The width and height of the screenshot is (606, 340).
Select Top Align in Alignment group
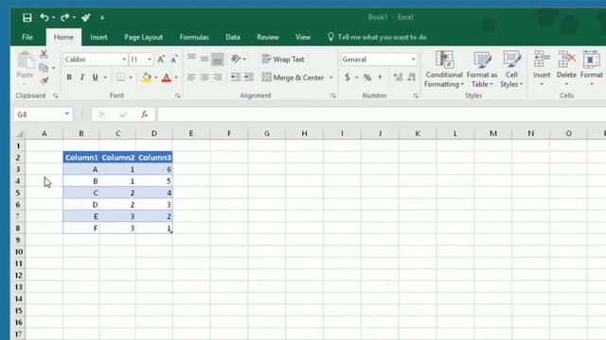191,58
